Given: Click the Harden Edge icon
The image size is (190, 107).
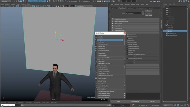Looking at the screenshot, I should (x=96, y=47).
